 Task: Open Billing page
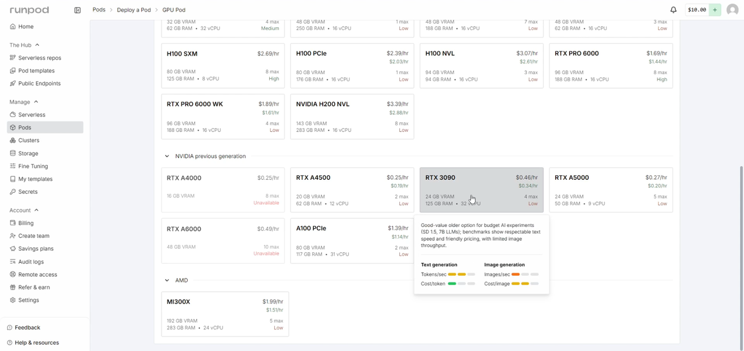(x=26, y=223)
